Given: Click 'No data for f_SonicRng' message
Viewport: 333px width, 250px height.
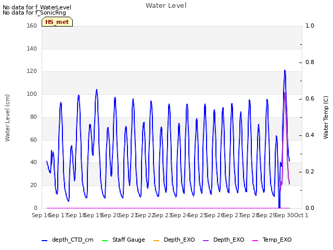Looking at the screenshot, I should click(x=34, y=12).
